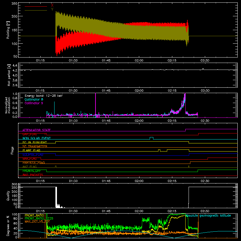This screenshot has width=241, height=241.
Task: Click the 250 tick on Pointing axis
Action: 14,3
